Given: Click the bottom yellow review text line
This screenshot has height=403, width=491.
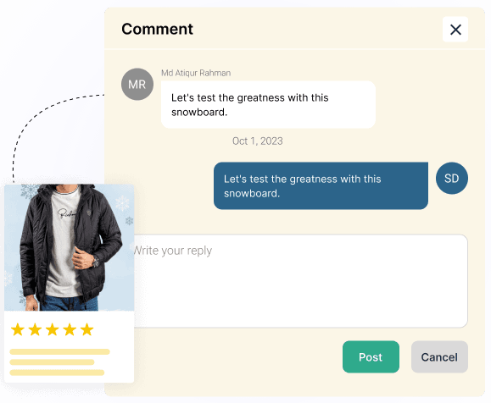Looking at the screenshot, I should tap(57, 373).
